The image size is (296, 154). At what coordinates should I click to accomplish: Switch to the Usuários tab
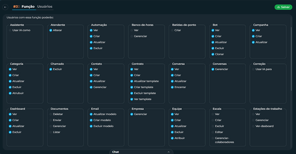(45, 7)
